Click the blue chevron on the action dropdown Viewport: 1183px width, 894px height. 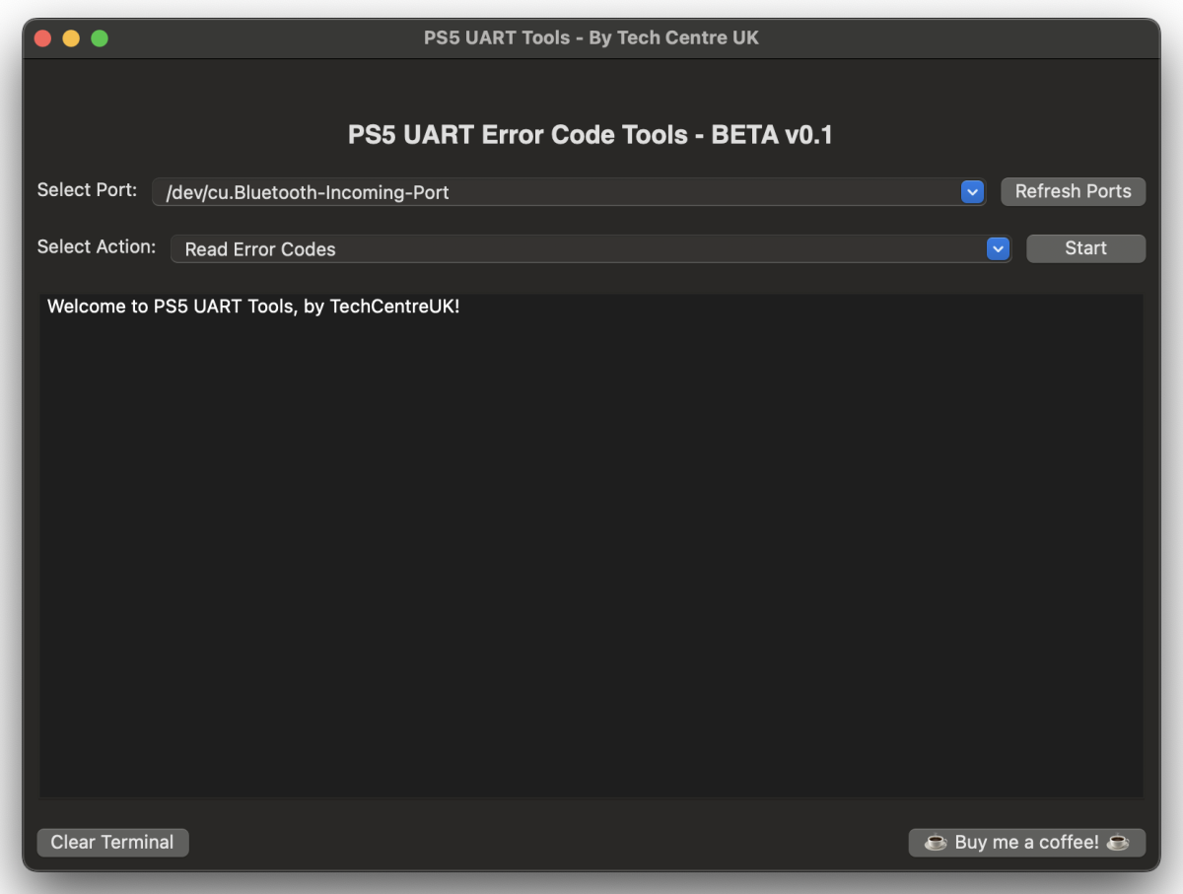coord(998,248)
